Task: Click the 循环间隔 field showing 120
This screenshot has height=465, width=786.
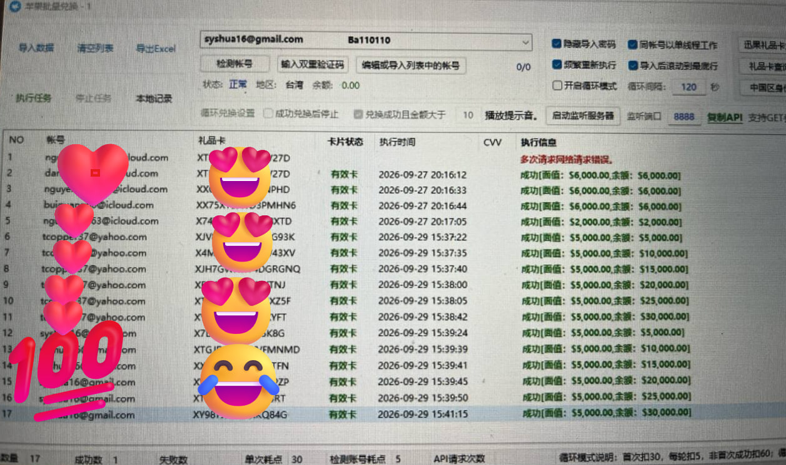Action: (x=688, y=87)
